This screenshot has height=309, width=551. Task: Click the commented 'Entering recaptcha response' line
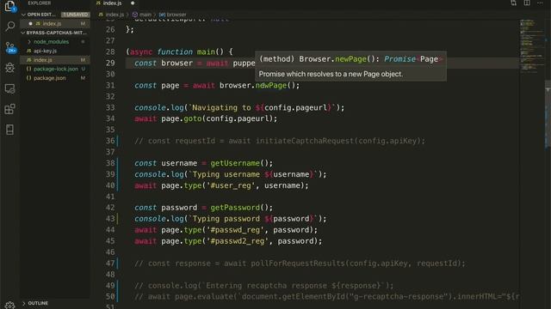point(264,286)
